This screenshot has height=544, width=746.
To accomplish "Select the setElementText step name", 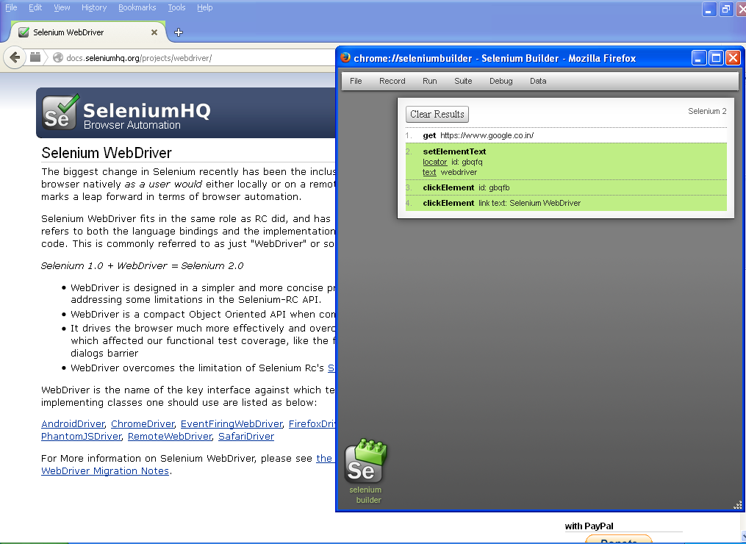I will (x=454, y=151).
